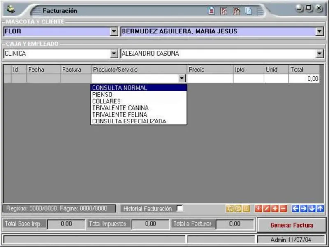Click the empty Unid cell in first row
Viewport: 329px width, 247px height.
(276, 79)
